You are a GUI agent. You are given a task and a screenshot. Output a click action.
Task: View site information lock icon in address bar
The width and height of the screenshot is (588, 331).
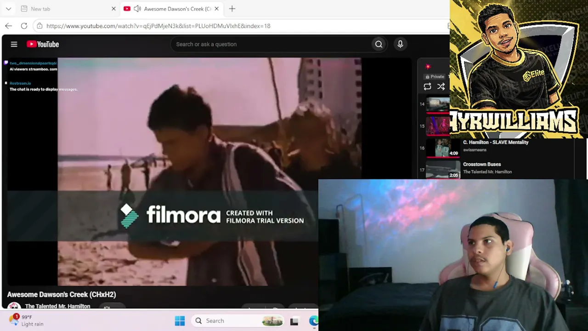[x=40, y=26]
